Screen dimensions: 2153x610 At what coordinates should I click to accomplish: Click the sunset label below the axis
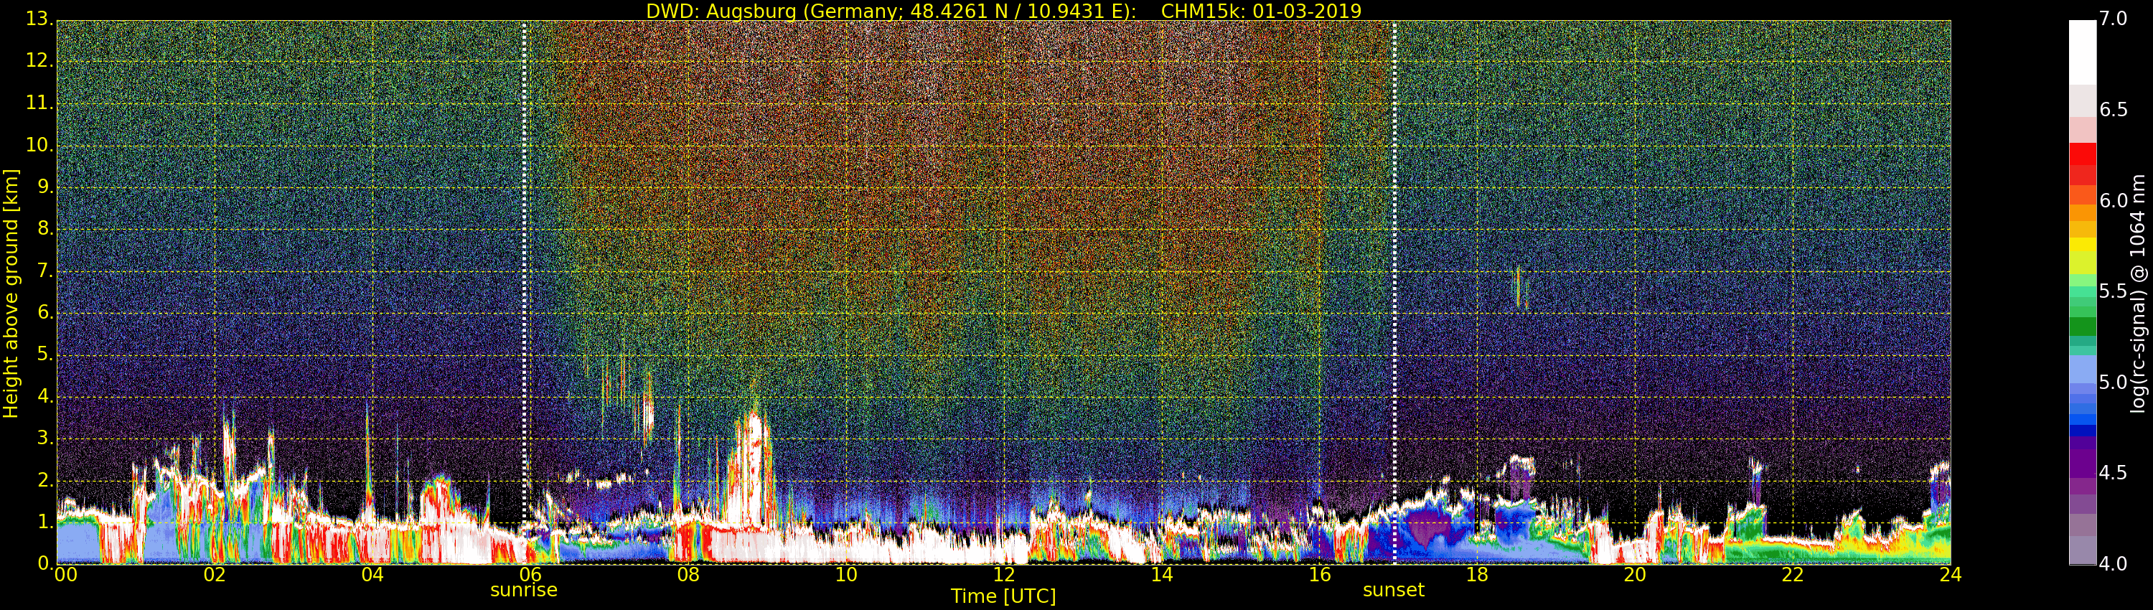pyautogui.click(x=1393, y=590)
